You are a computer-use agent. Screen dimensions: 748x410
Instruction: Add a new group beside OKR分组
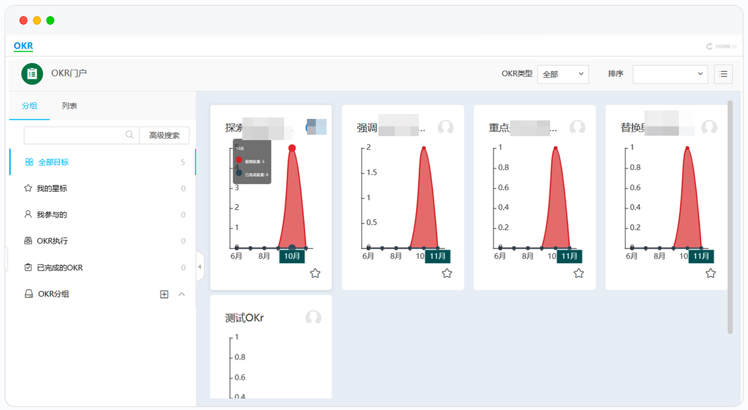coord(164,294)
